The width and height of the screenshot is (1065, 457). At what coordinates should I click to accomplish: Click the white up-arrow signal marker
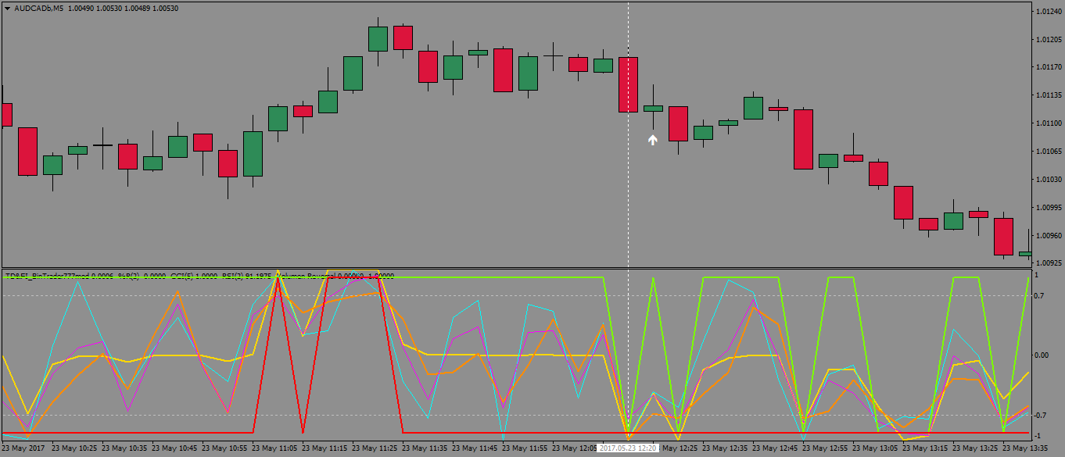(652, 140)
